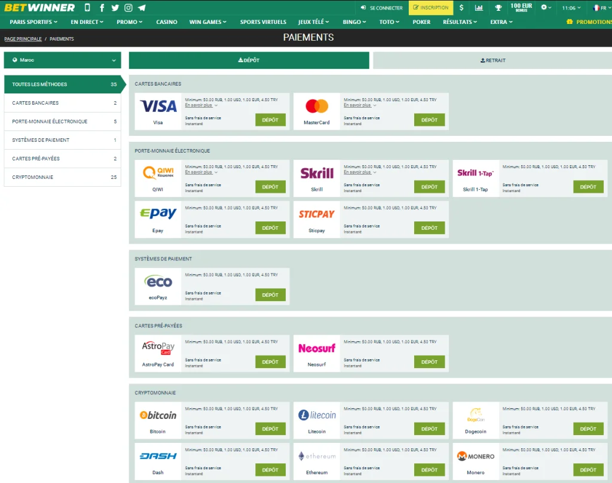Select the Bitcoin logo

(158, 415)
